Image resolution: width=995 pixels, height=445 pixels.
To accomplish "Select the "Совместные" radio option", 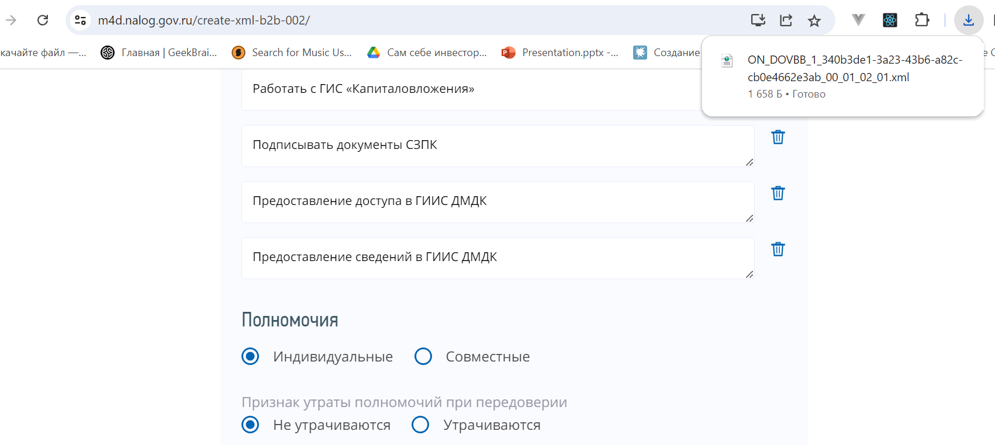I will [423, 356].
